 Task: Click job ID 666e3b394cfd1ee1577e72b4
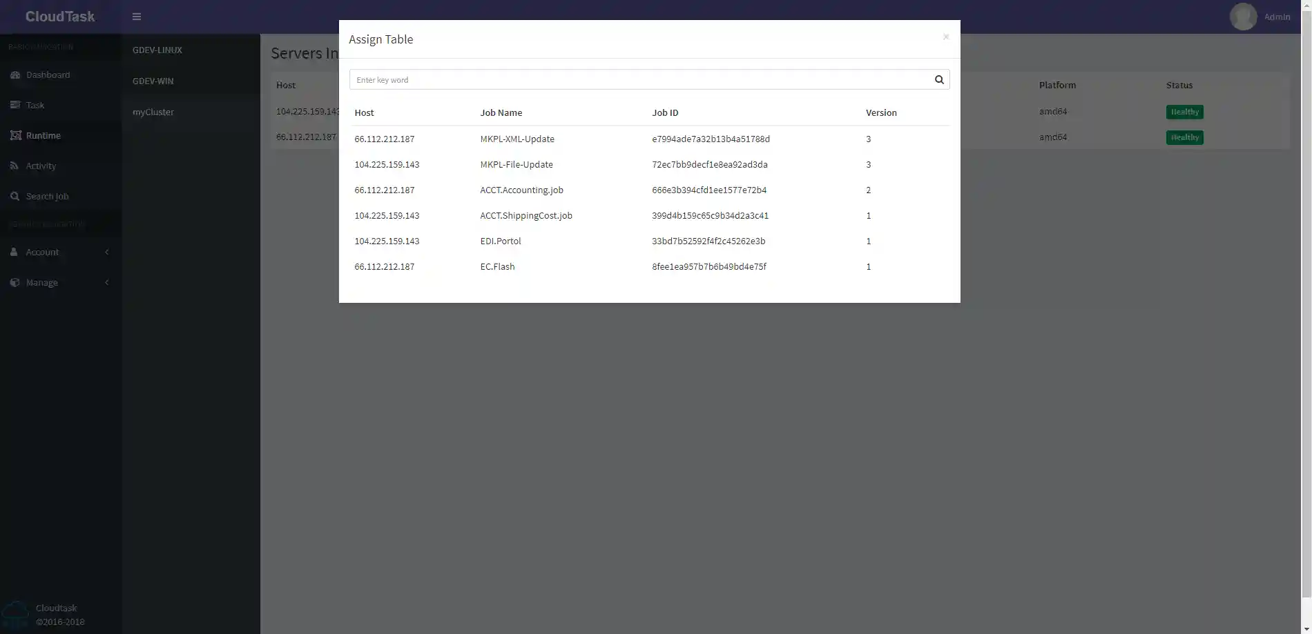point(709,190)
